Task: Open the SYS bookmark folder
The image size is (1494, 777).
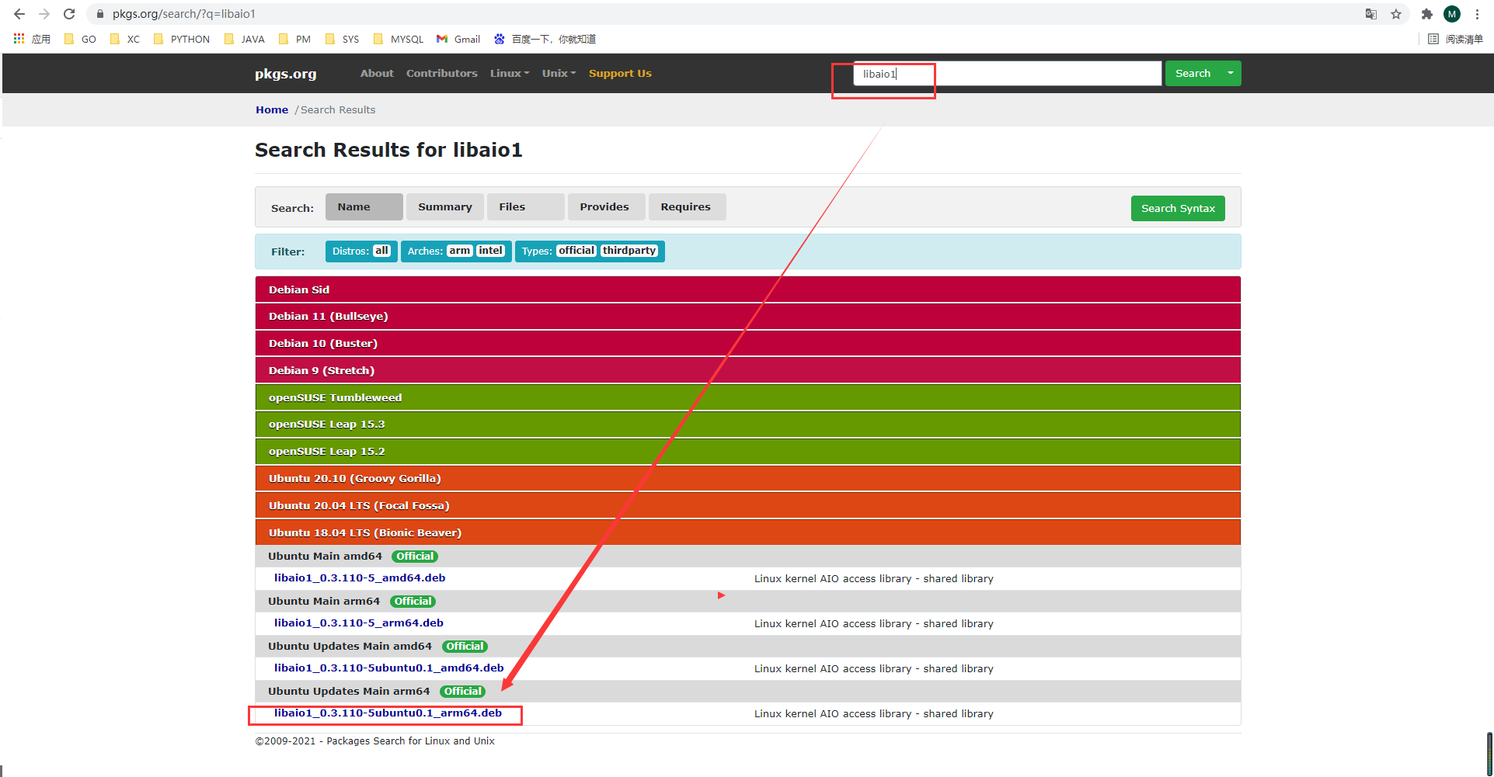Action: click(343, 39)
